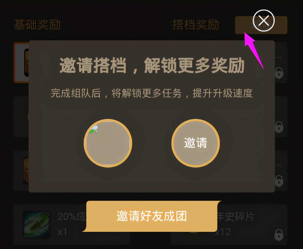The width and height of the screenshot is (303, 249).
Task: Open the 基础奖励 section heading
Action: pyautogui.click(x=37, y=24)
